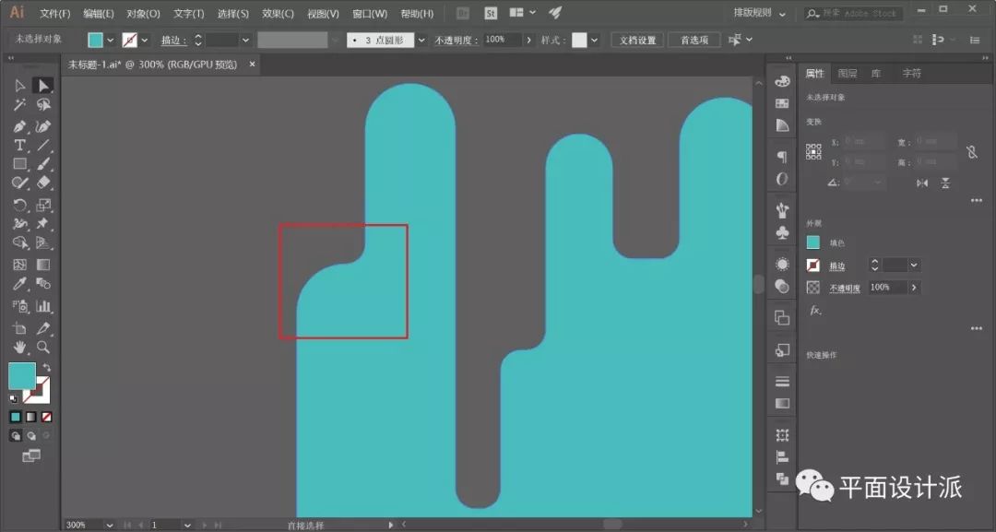The width and height of the screenshot is (996, 532).
Task: Toggle constrain width and height proportions link
Action: (971, 152)
